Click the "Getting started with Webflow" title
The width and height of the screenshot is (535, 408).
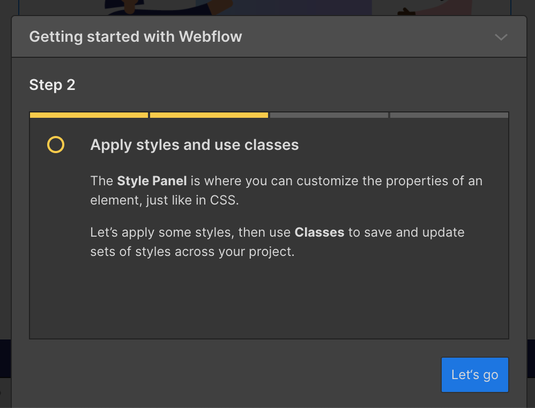tap(136, 36)
